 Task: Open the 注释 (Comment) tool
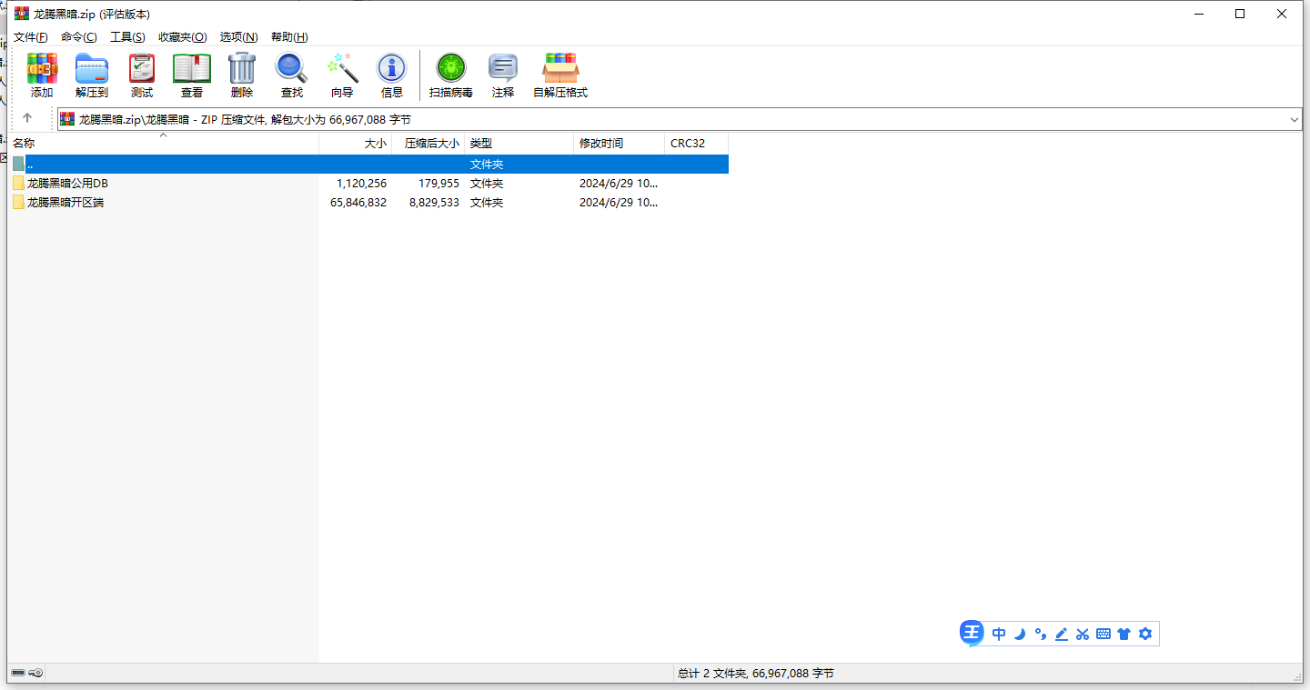(503, 75)
